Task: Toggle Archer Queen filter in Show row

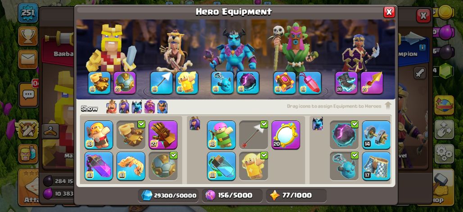Action: 124,107
